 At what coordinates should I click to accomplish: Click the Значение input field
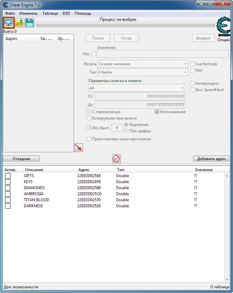pyautogui.click(x=163, y=54)
